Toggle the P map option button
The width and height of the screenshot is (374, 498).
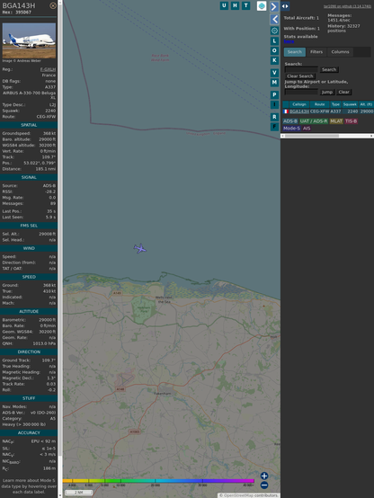click(x=274, y=94)
